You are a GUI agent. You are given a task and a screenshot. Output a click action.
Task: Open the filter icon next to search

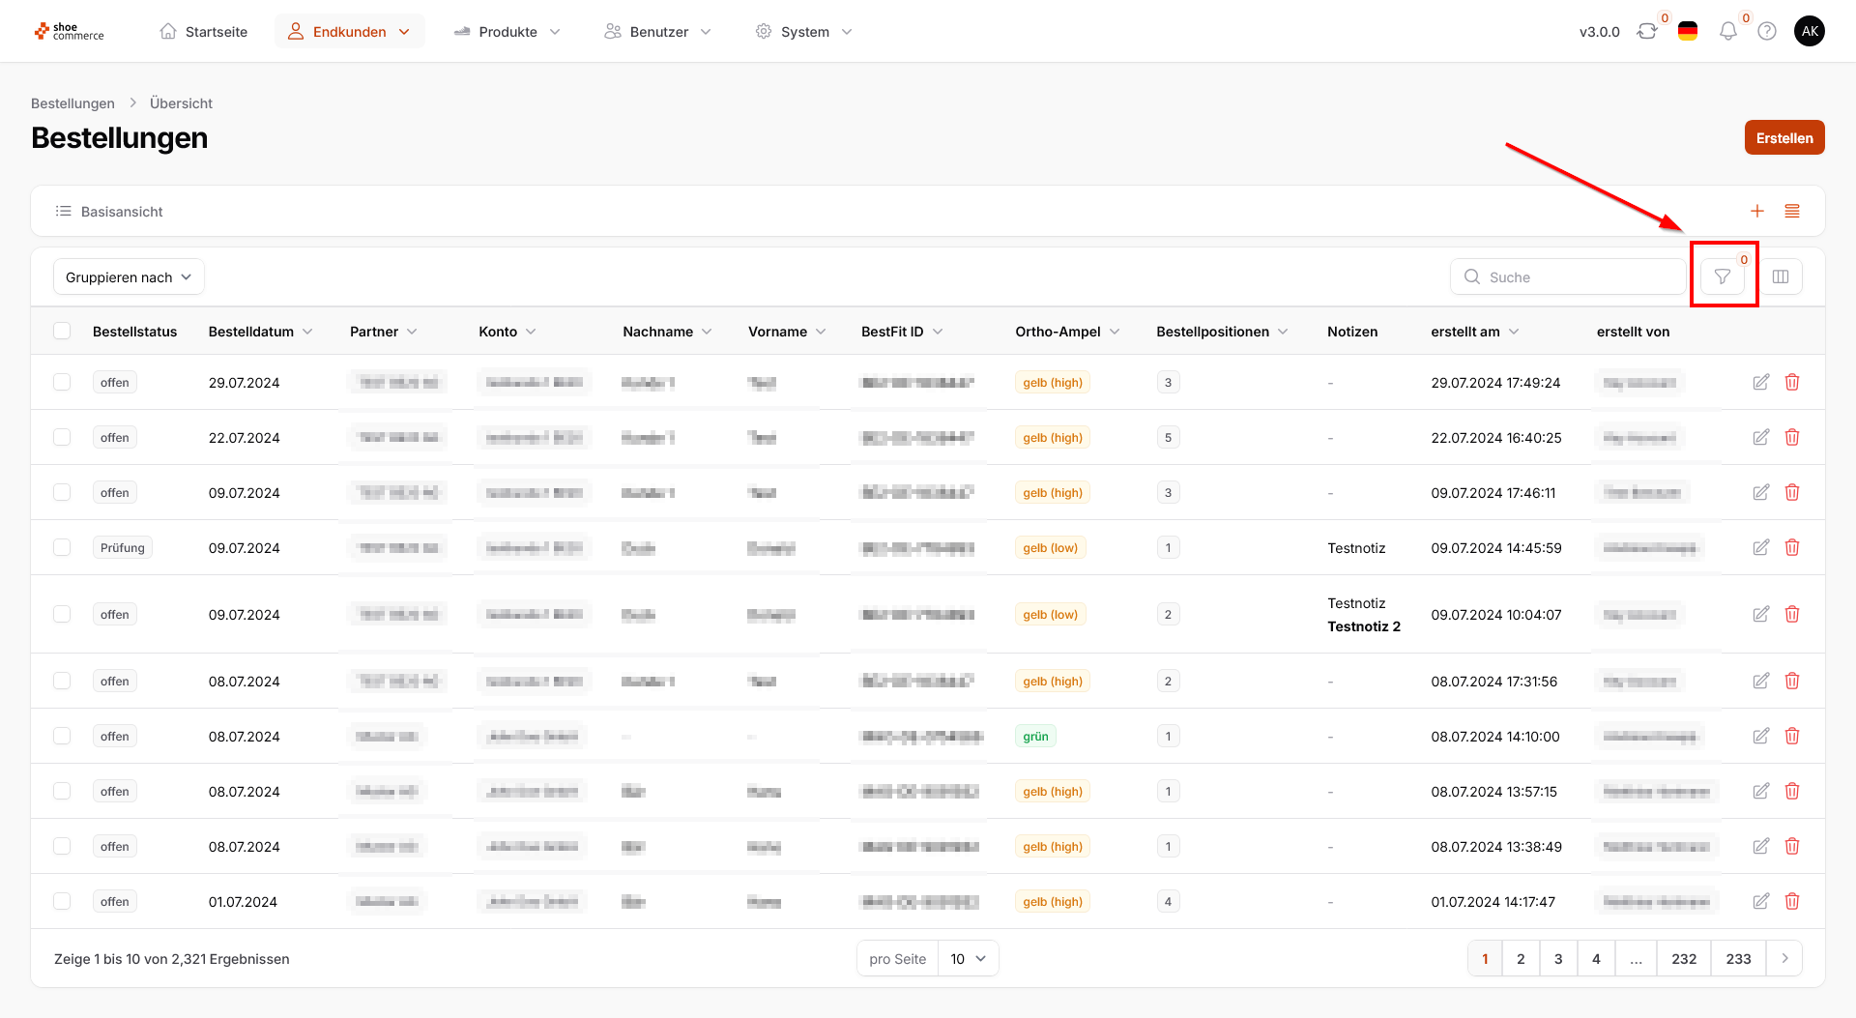point(1722,277)
